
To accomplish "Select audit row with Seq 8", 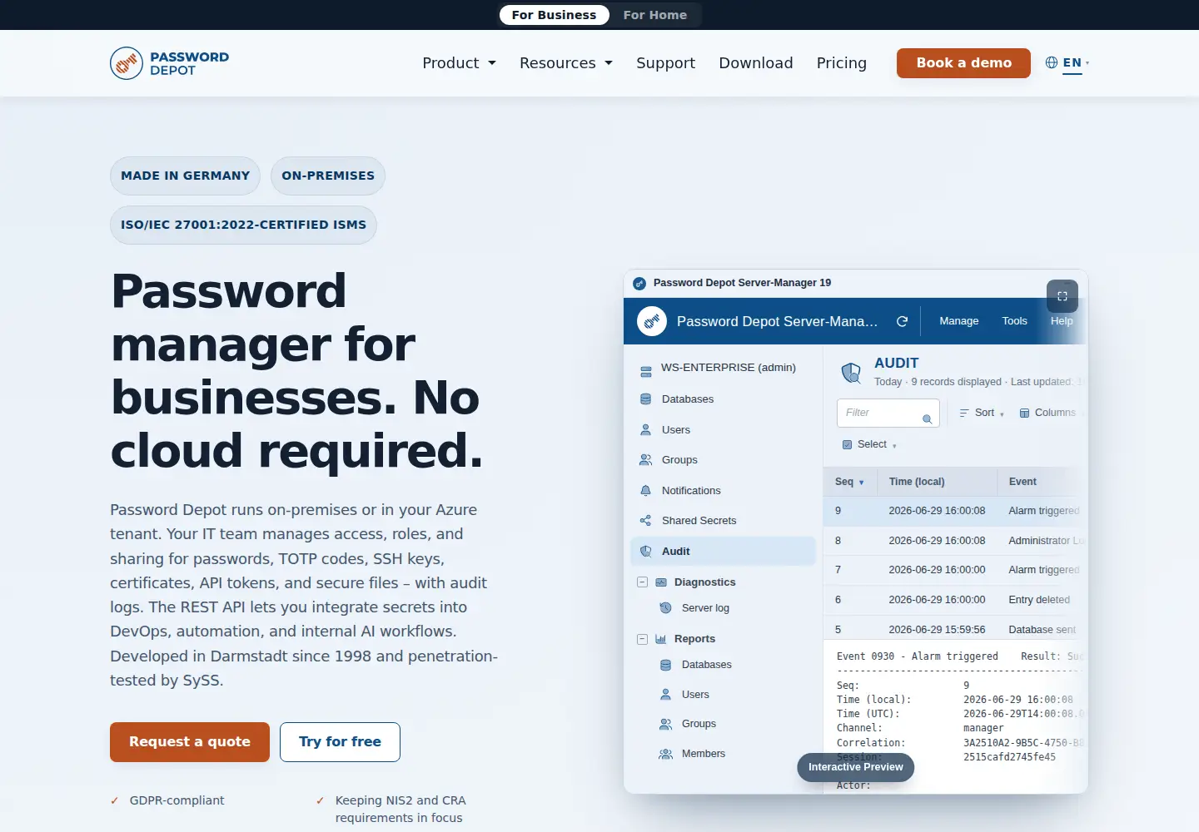I will point(956,541).
